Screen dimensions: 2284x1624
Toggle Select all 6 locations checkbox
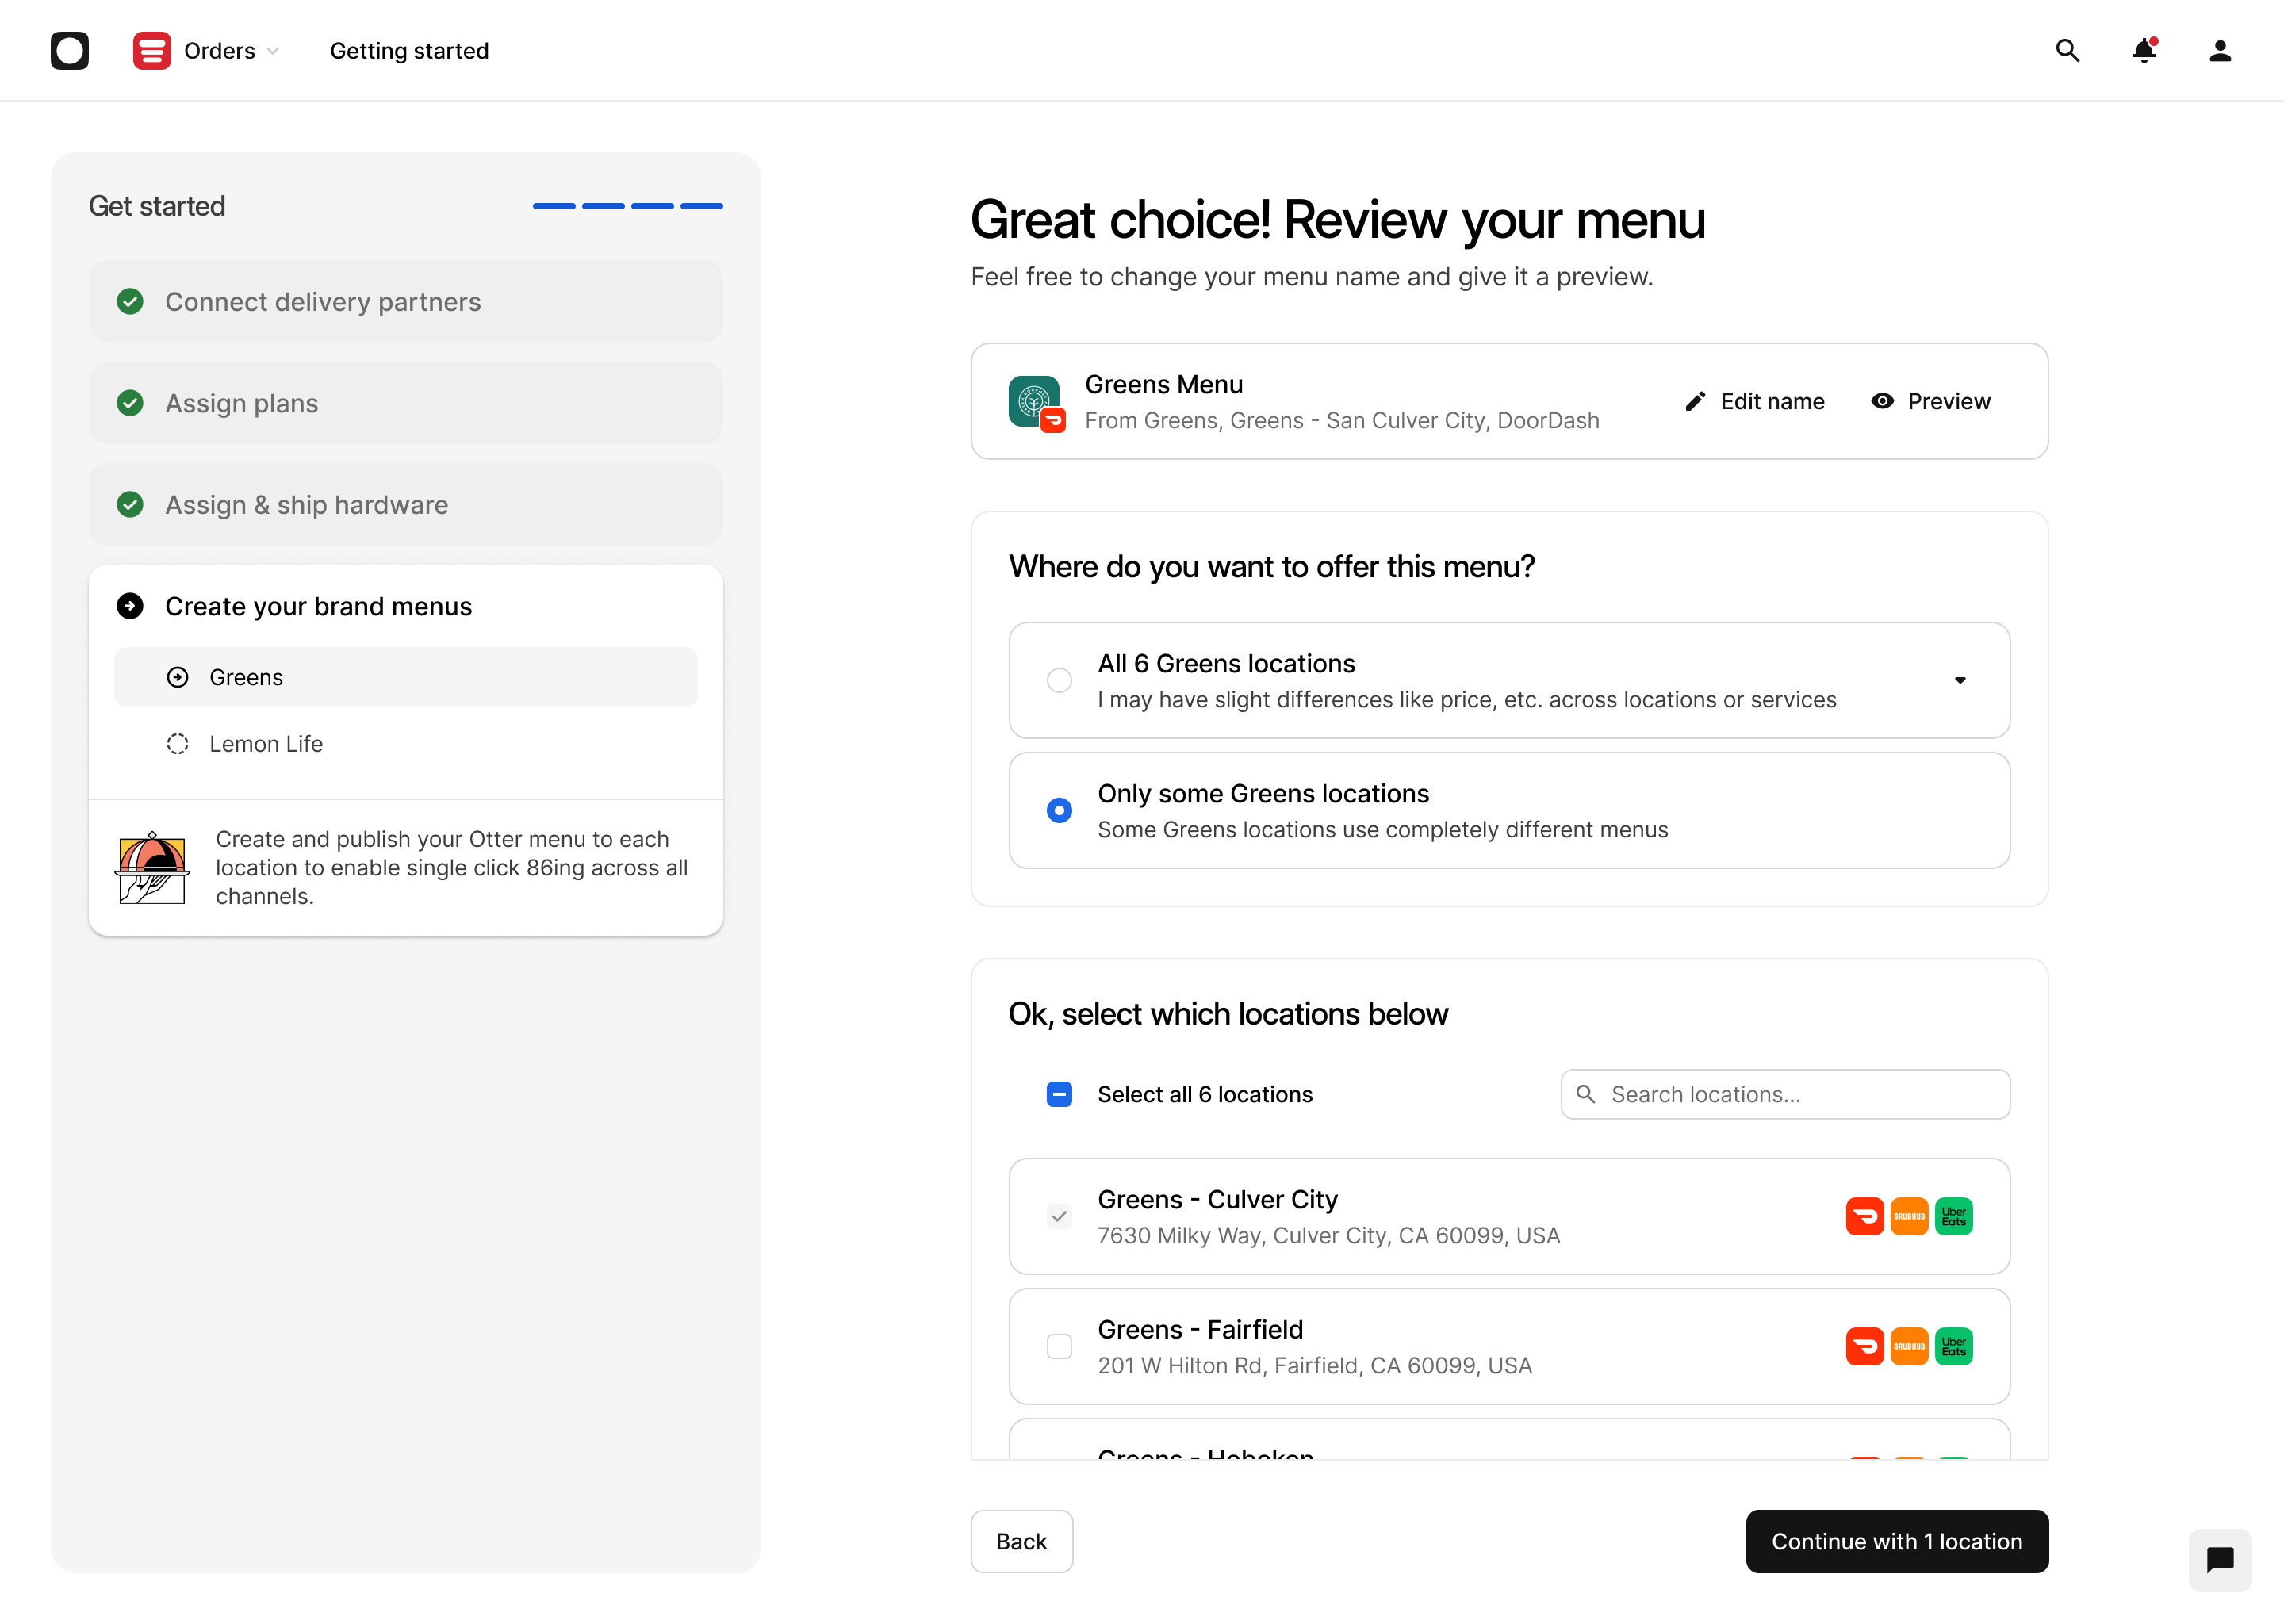pos(1059,1094)
